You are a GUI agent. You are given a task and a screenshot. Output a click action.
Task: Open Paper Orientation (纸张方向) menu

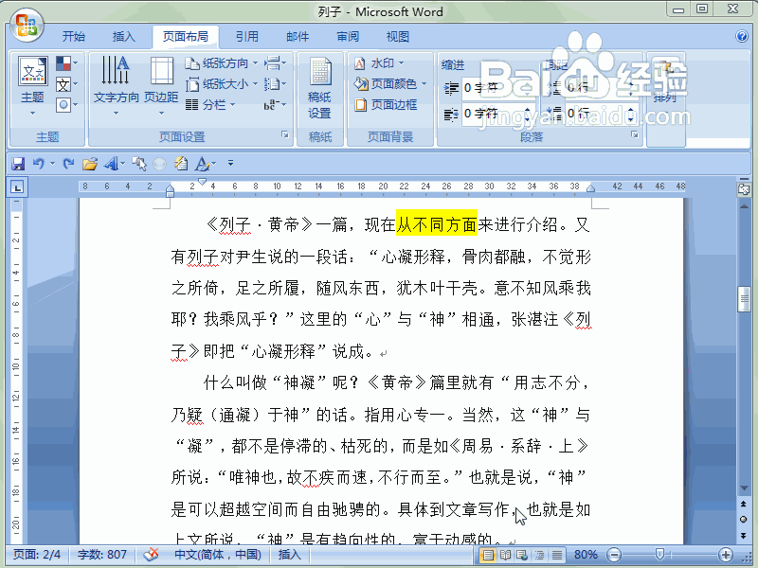pyautogui.click(x=222, y=63)
